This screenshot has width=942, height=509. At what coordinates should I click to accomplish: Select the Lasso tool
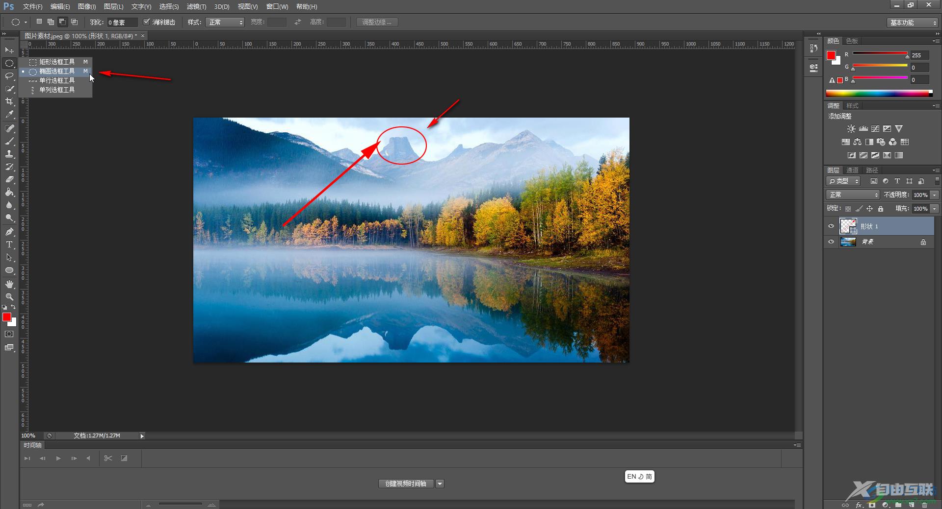[9, 76]
